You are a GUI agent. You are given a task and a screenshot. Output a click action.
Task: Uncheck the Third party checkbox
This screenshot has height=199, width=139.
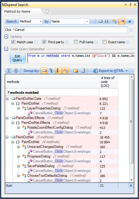(44, 42)
